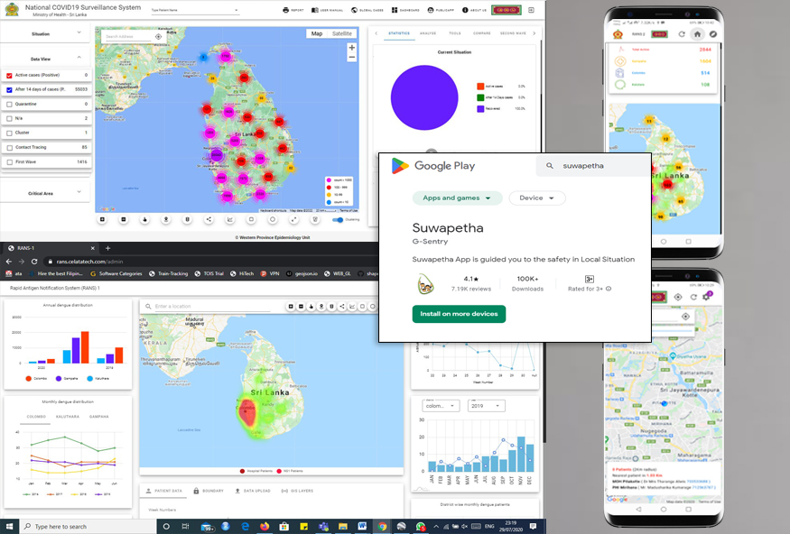Screen dimensions: 790x534
Task: Click the rectangle draw icon below COVID19 map
Action: (251, 219)
